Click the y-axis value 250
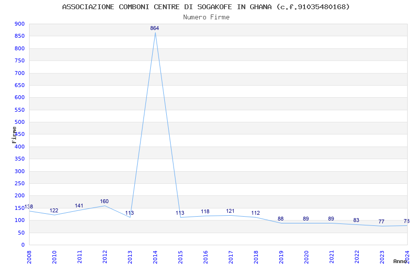This screenshot has height=266, width=412. [20, 183]
